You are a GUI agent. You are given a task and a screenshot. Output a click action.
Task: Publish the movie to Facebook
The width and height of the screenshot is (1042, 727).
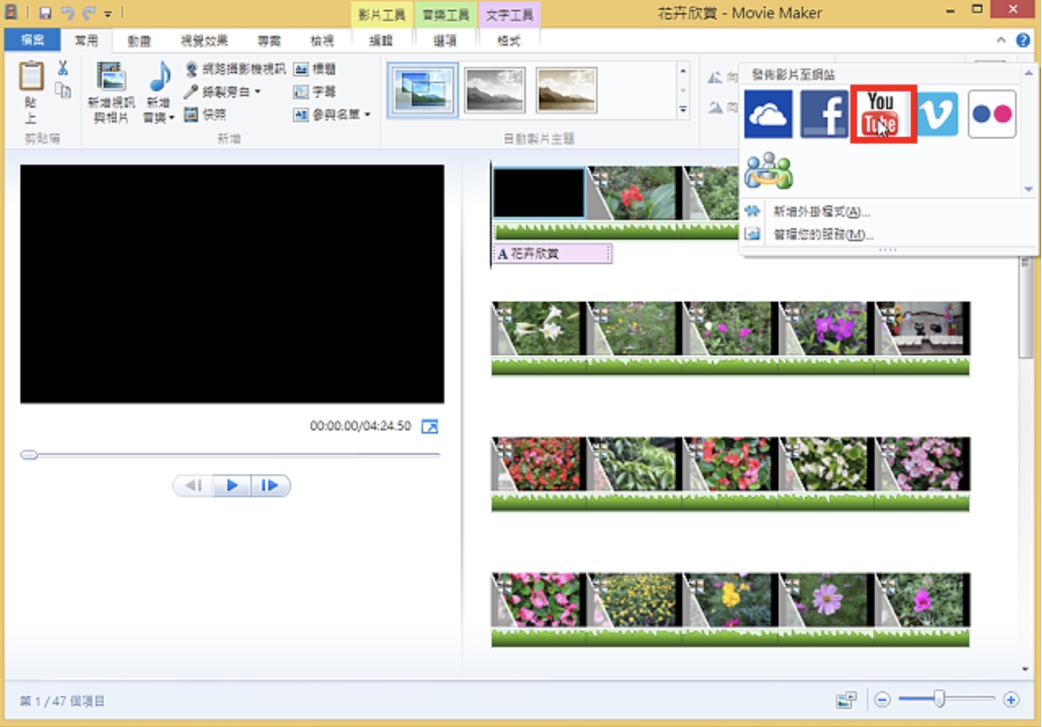(x=824, y=114)
